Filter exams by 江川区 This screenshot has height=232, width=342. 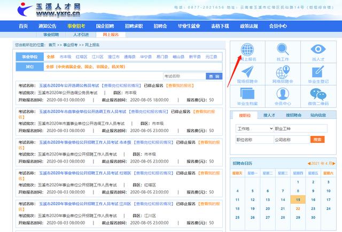click(x=97, y=57)
